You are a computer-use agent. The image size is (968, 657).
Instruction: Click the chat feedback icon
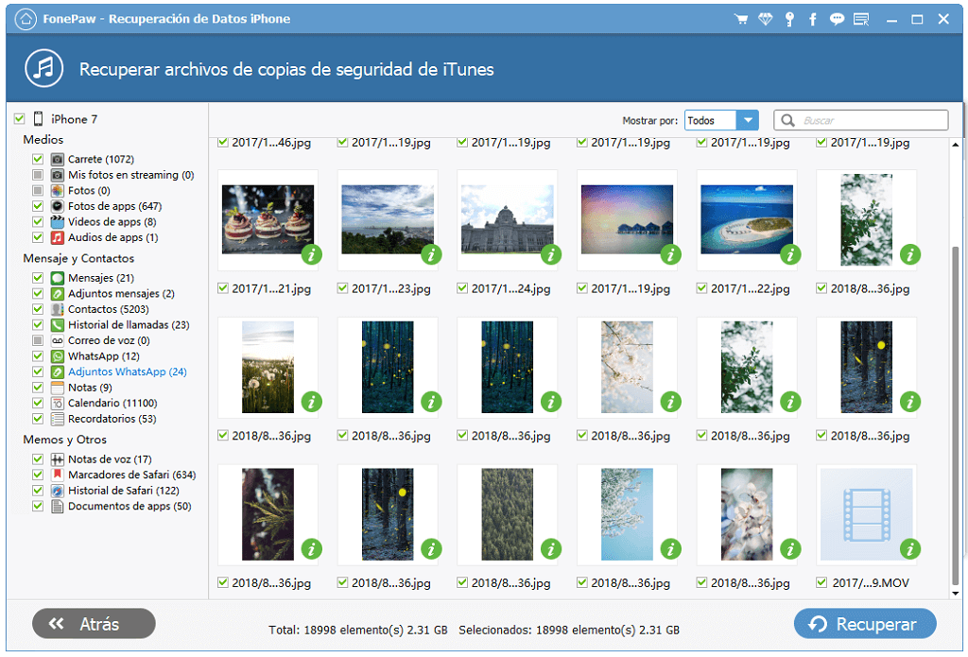tap(837, 19)
